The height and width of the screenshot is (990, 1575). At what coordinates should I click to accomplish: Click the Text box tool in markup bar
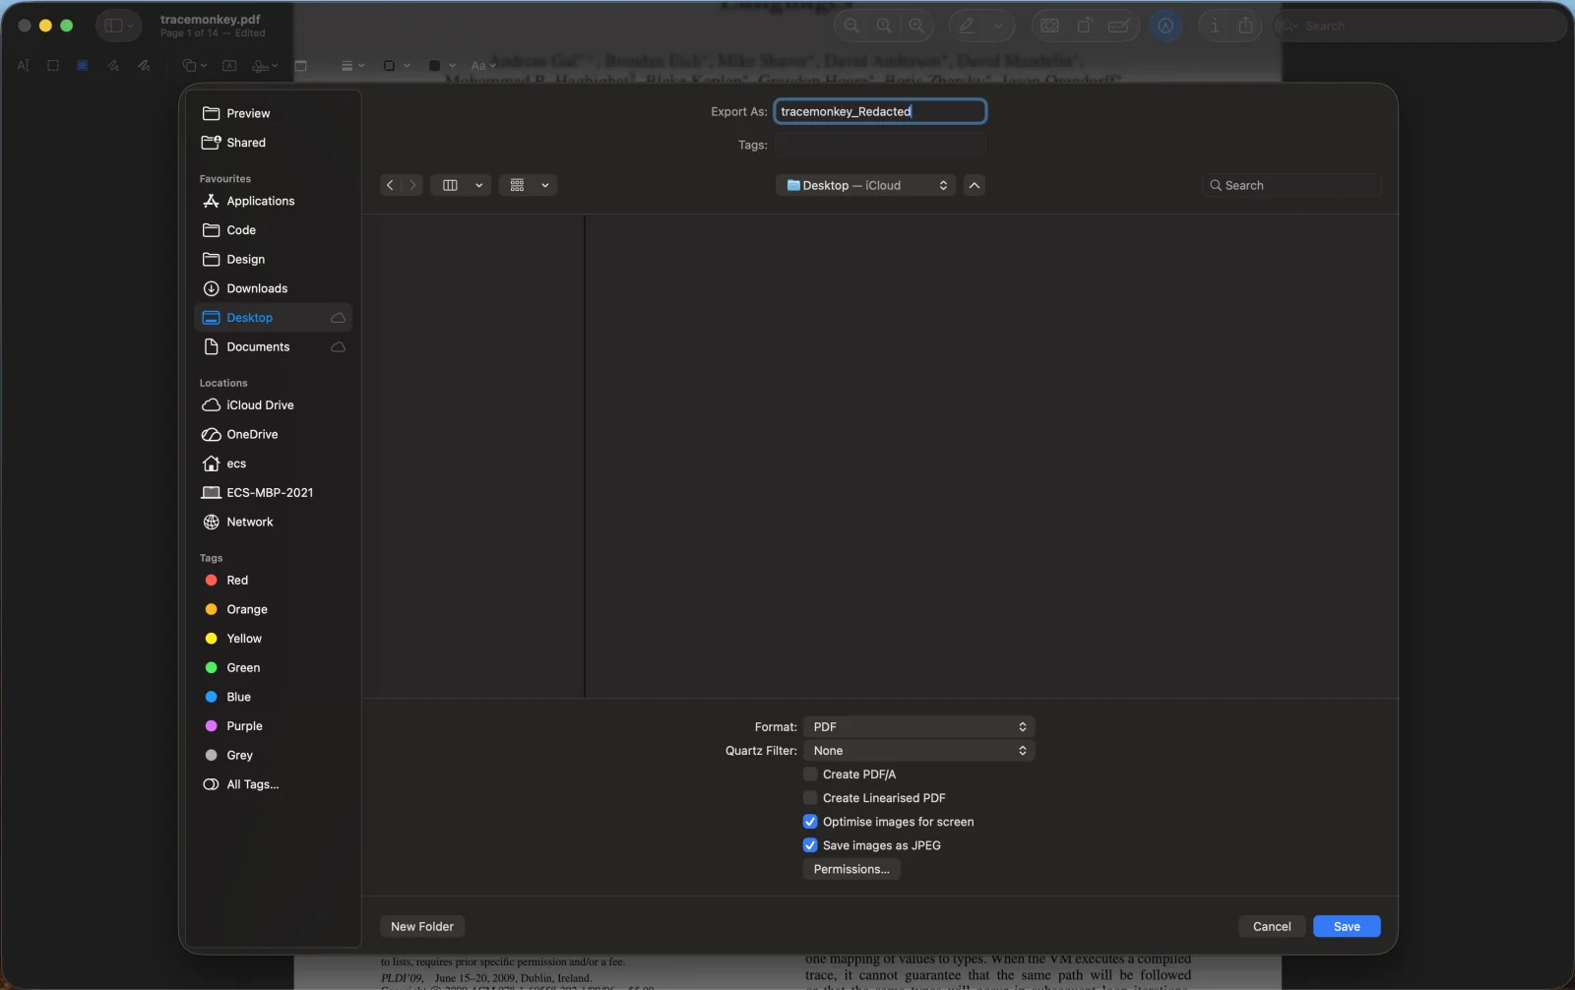point(229,66)
